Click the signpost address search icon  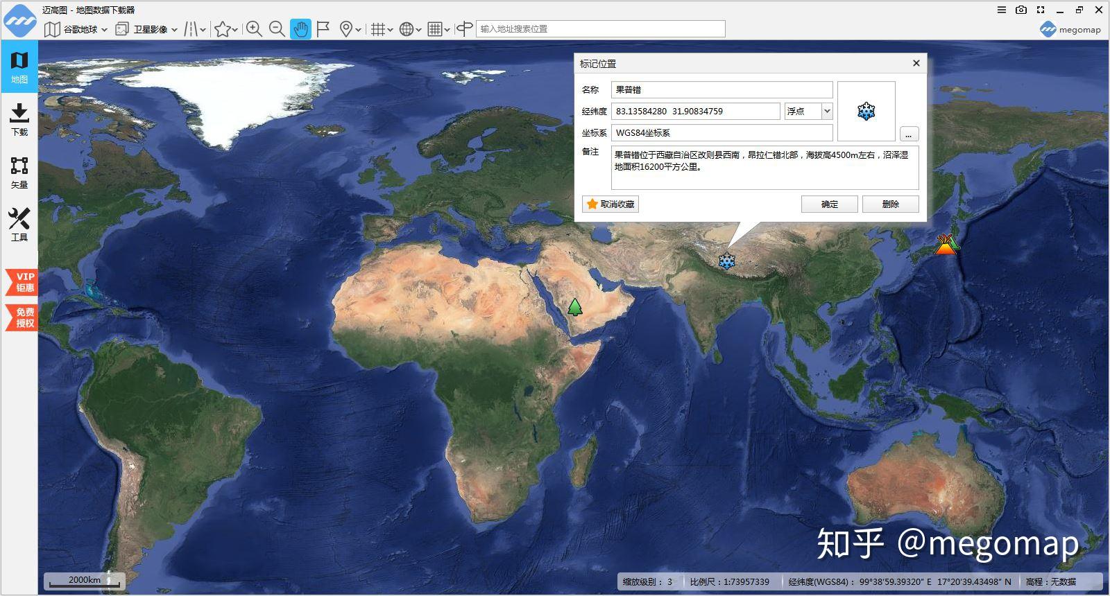(465, 29)
